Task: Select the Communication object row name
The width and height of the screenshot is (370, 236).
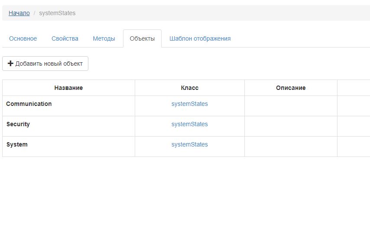Action: click(29, 104)
